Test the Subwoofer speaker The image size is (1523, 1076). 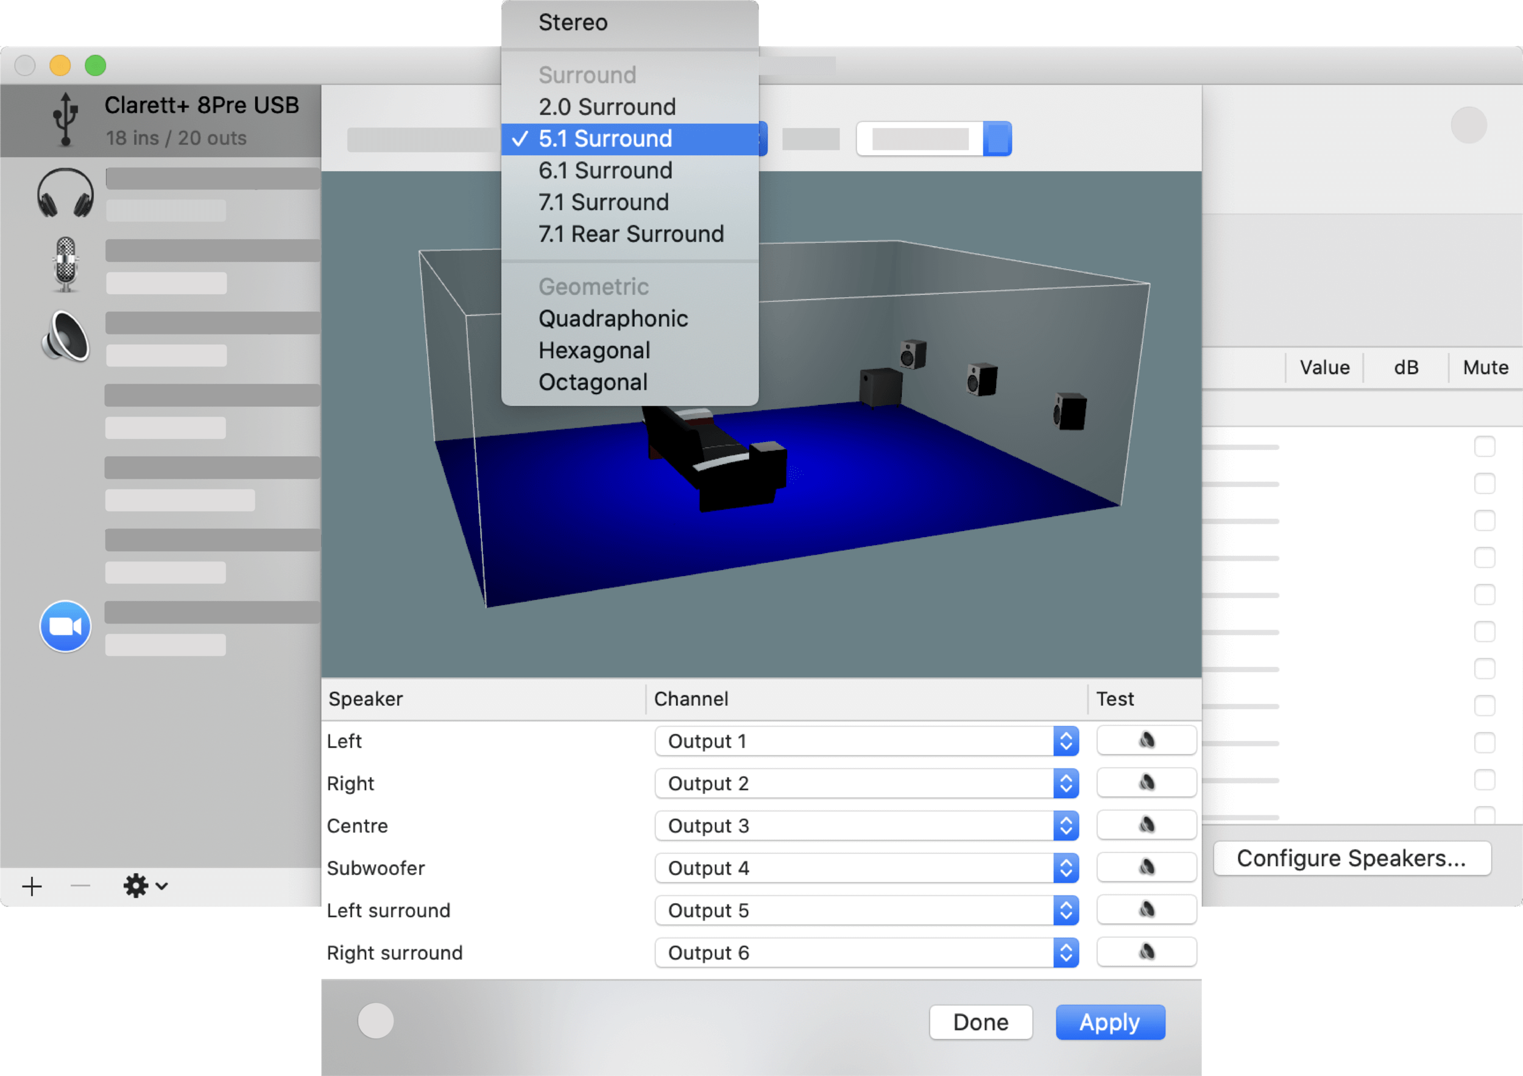1147,868
